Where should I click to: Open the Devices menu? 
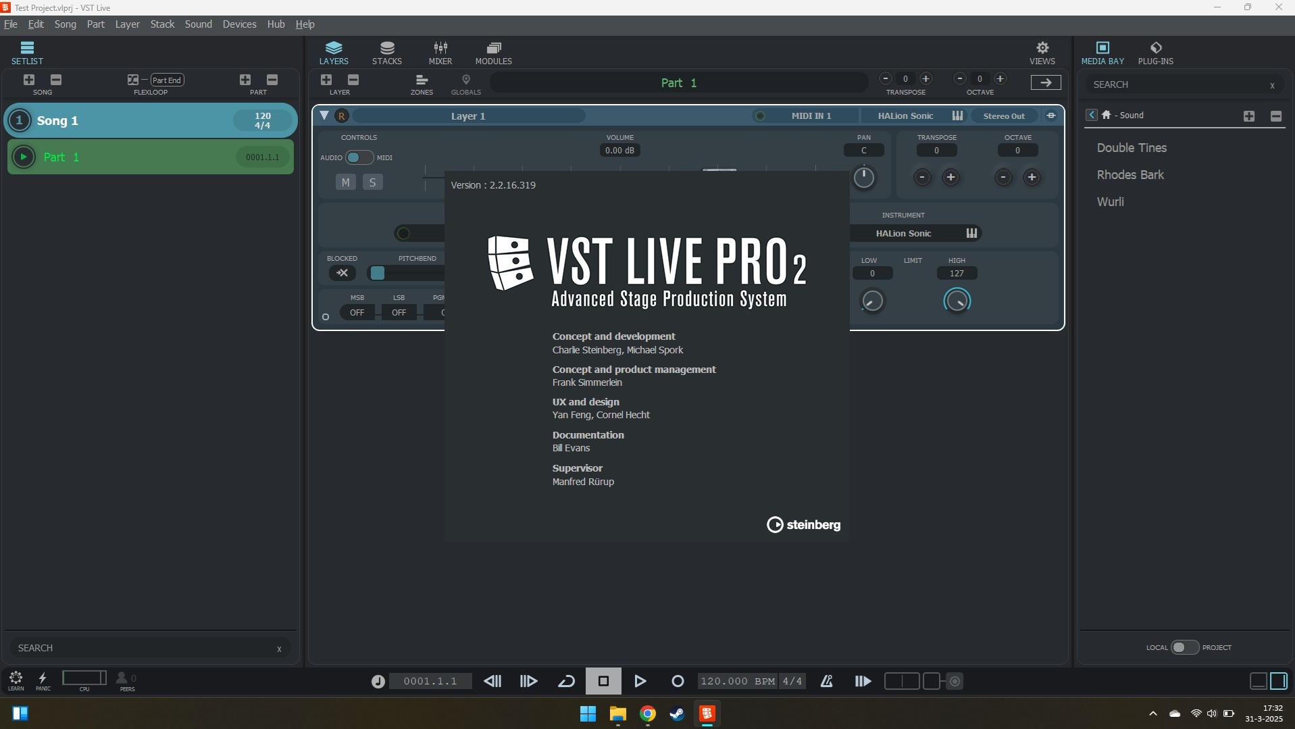[x=239, y=24]
